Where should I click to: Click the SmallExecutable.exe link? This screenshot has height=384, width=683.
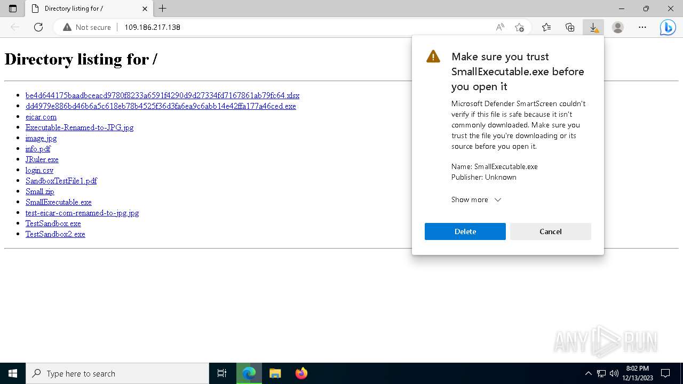(x=59, y=202)
